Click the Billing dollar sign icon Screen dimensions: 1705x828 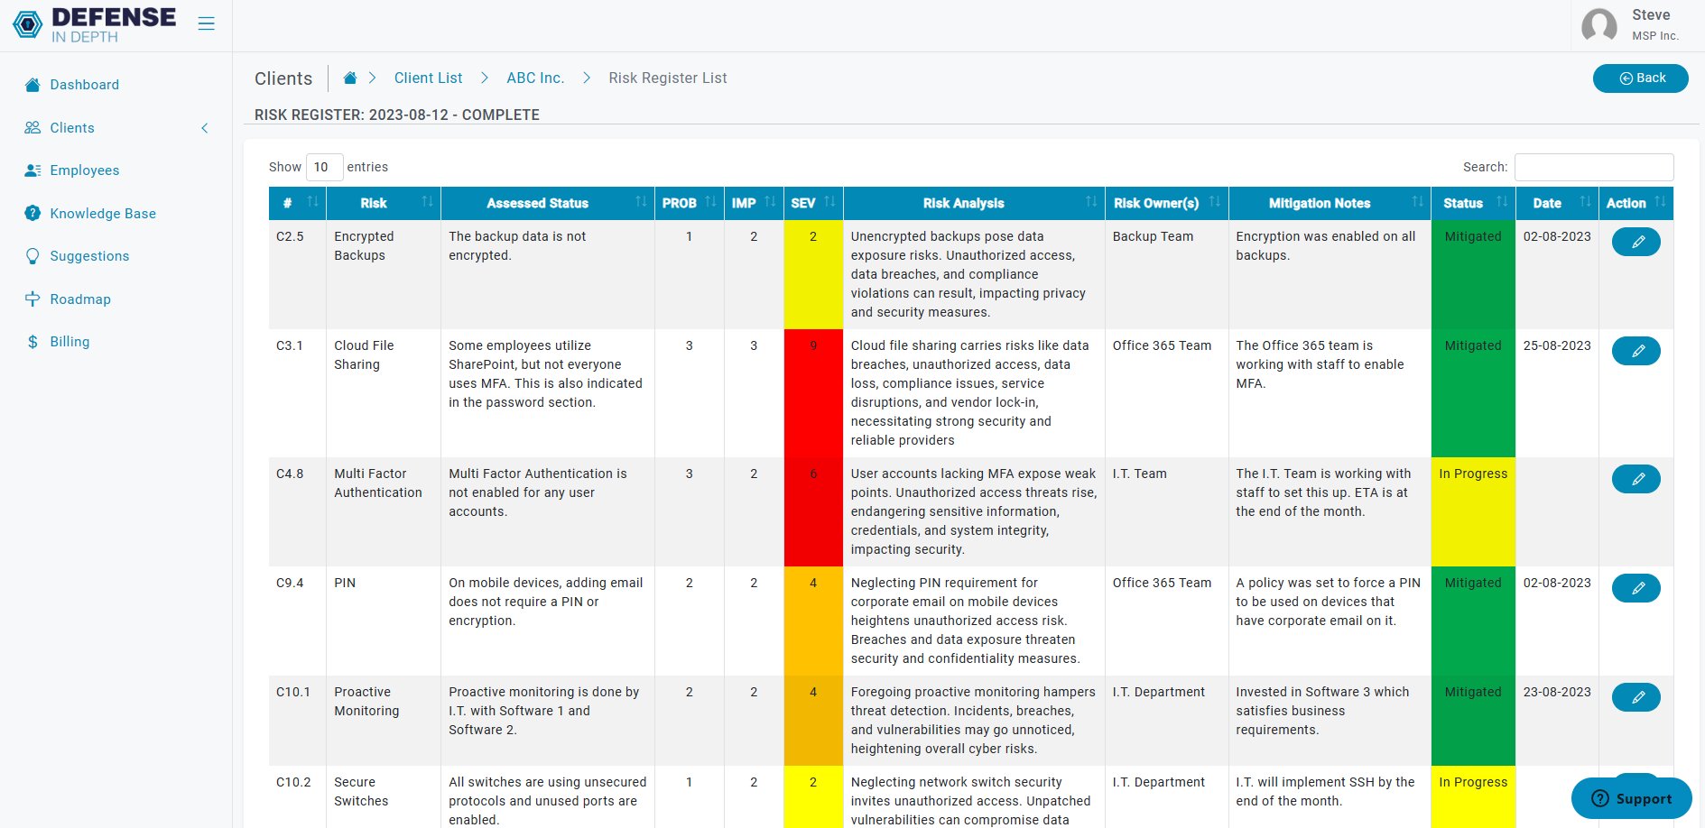(x=32, y=341)
